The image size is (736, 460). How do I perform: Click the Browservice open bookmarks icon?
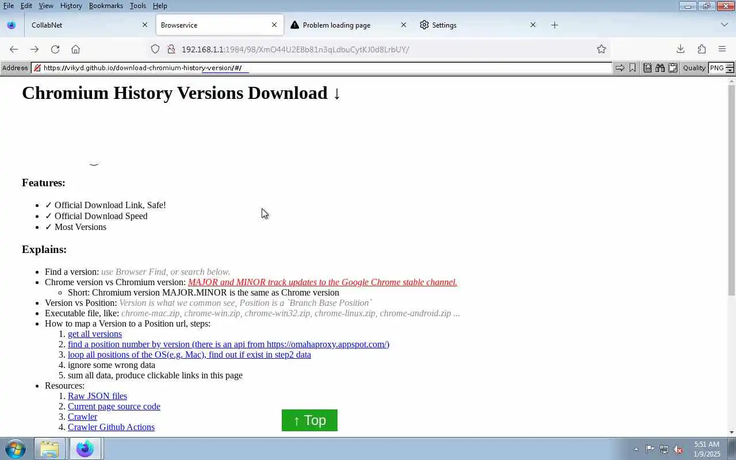pyautogui.click(x=647, y=68)
